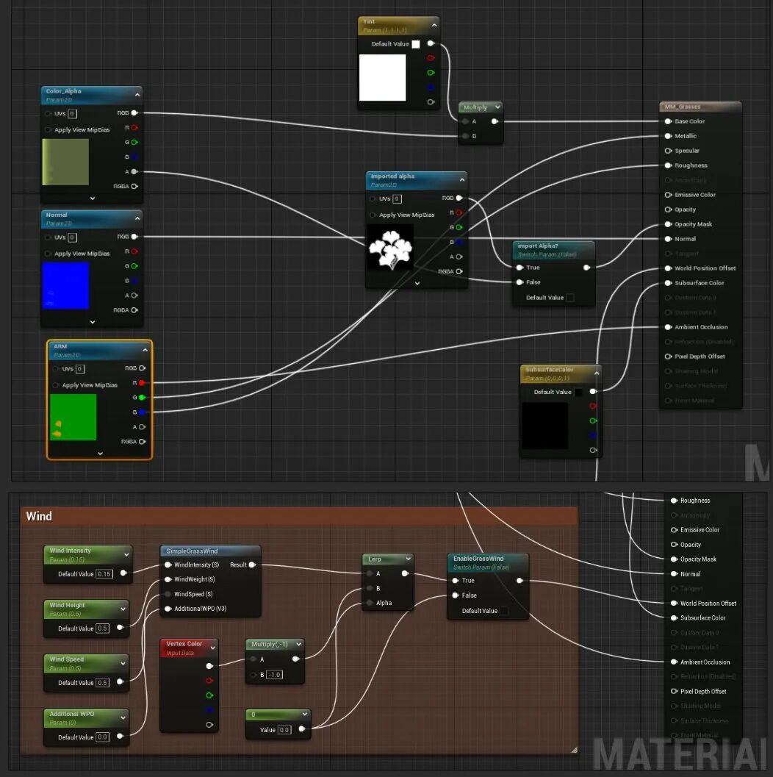Click False input pin on EnableGrassWind switch

[x=455, y=595]
